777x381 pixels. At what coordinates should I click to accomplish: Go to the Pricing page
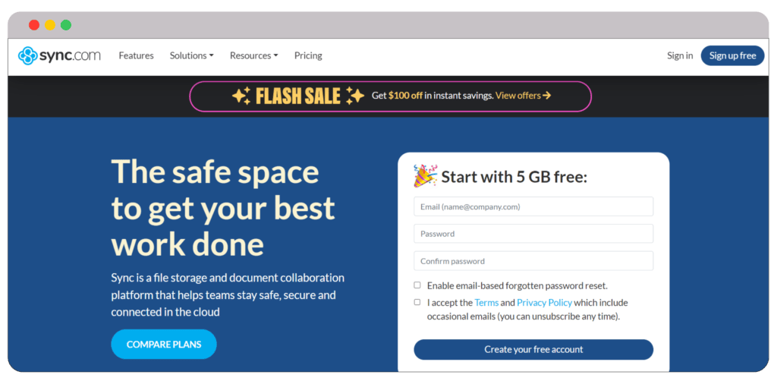pyautogui.click(x=308, y=55)
